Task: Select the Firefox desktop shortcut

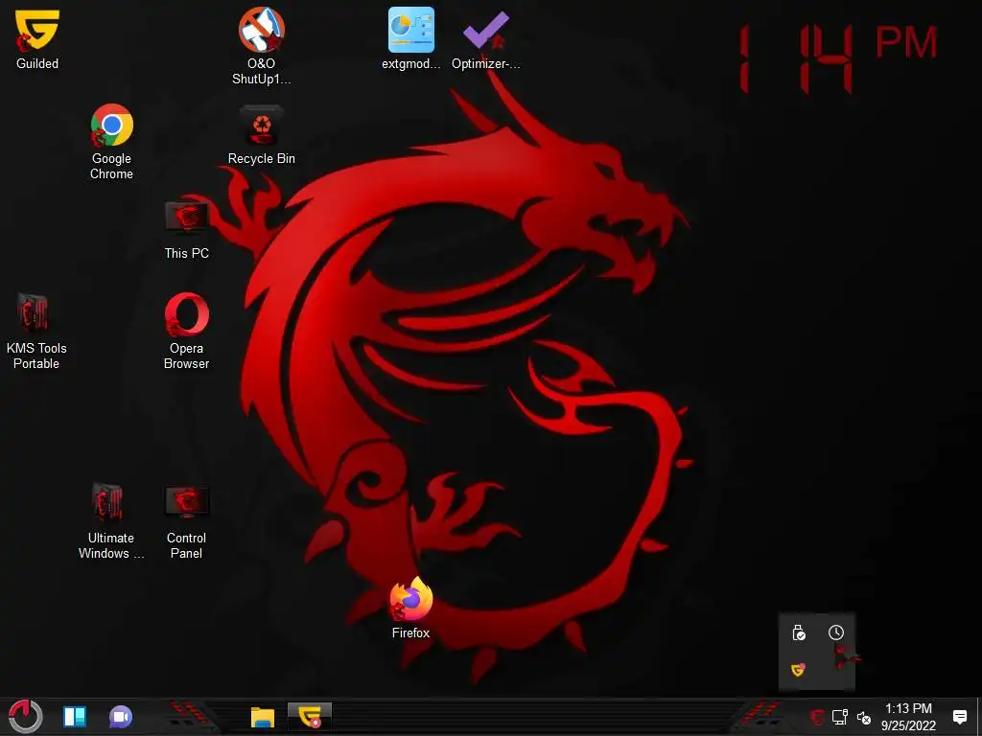Action: point(410,609)
